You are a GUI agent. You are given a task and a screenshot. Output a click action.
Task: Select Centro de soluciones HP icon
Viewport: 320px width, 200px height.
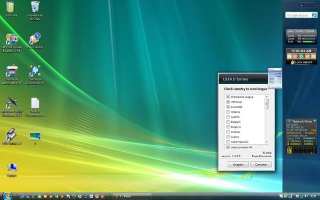[35, 74]
